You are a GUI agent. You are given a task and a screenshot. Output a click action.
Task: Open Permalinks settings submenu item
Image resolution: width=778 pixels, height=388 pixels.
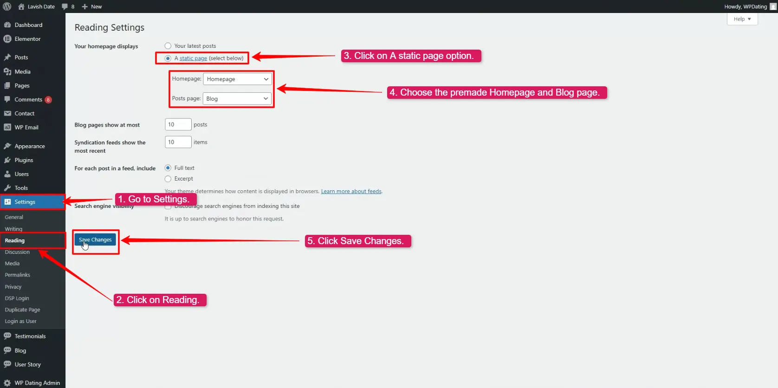point(18,275)
